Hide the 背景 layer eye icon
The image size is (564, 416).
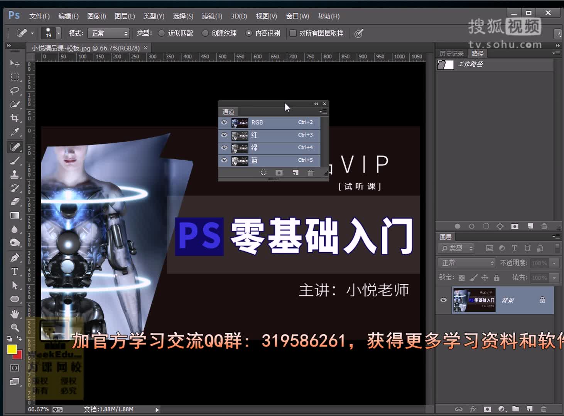pos(444,300)
